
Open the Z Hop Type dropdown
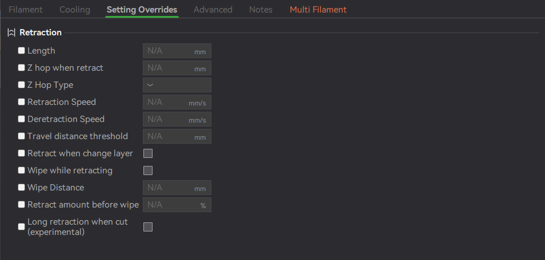[177, 85]
